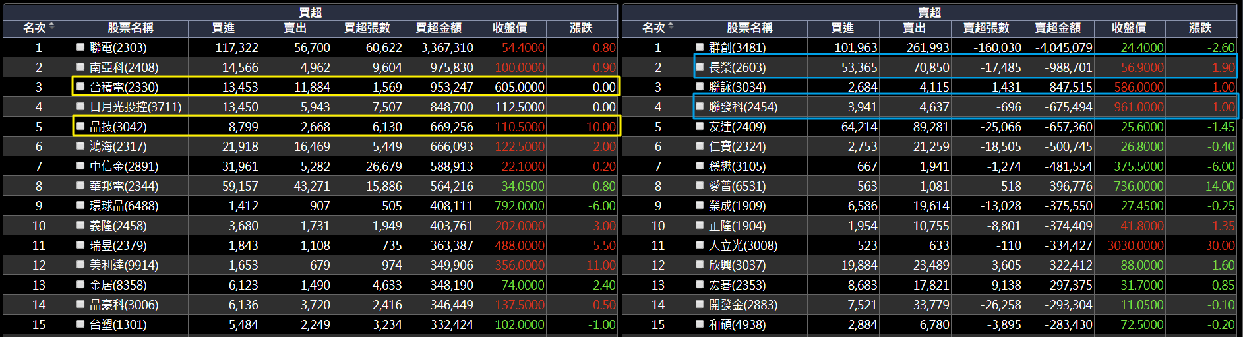The height and width of the screenshot is (337, 1243).
Task: Click 漲跌 header in the 買超 table
Action: pos(581,28)
